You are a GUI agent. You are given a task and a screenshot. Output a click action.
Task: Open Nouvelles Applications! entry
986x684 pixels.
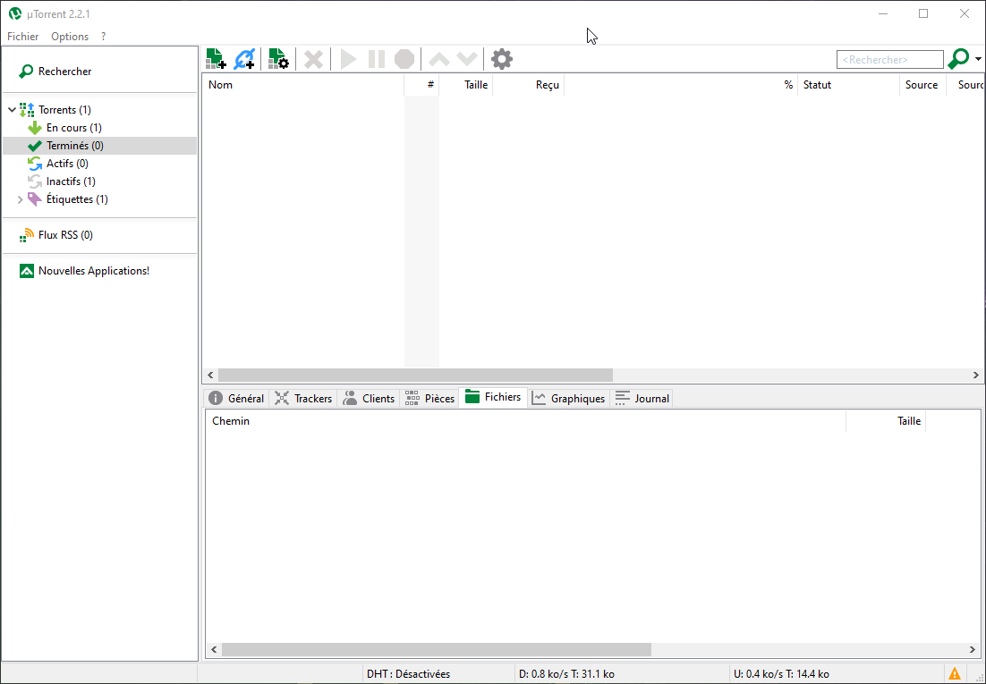[x=94, y=271]
